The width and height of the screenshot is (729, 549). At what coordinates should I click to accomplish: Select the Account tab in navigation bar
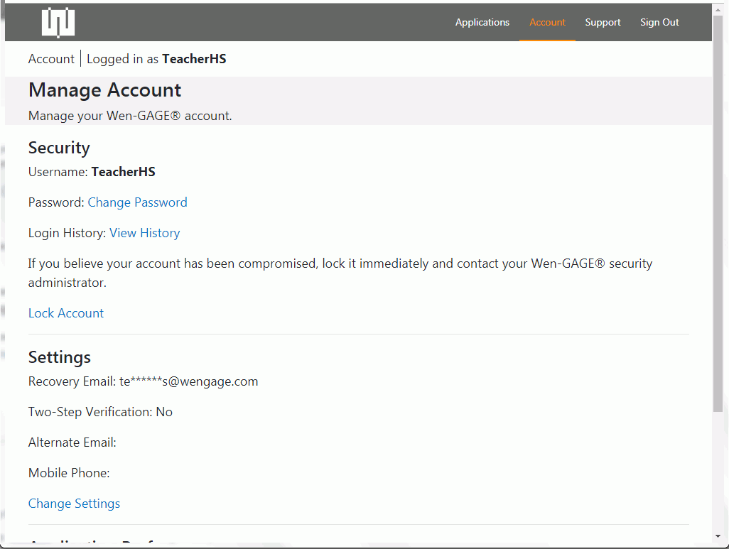click(547, 22)
